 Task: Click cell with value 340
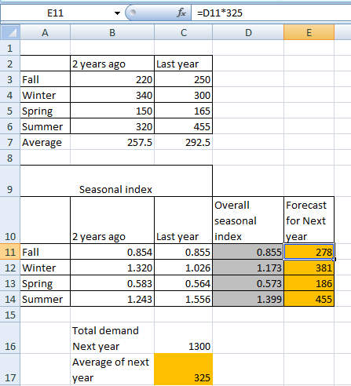[112, 95]
